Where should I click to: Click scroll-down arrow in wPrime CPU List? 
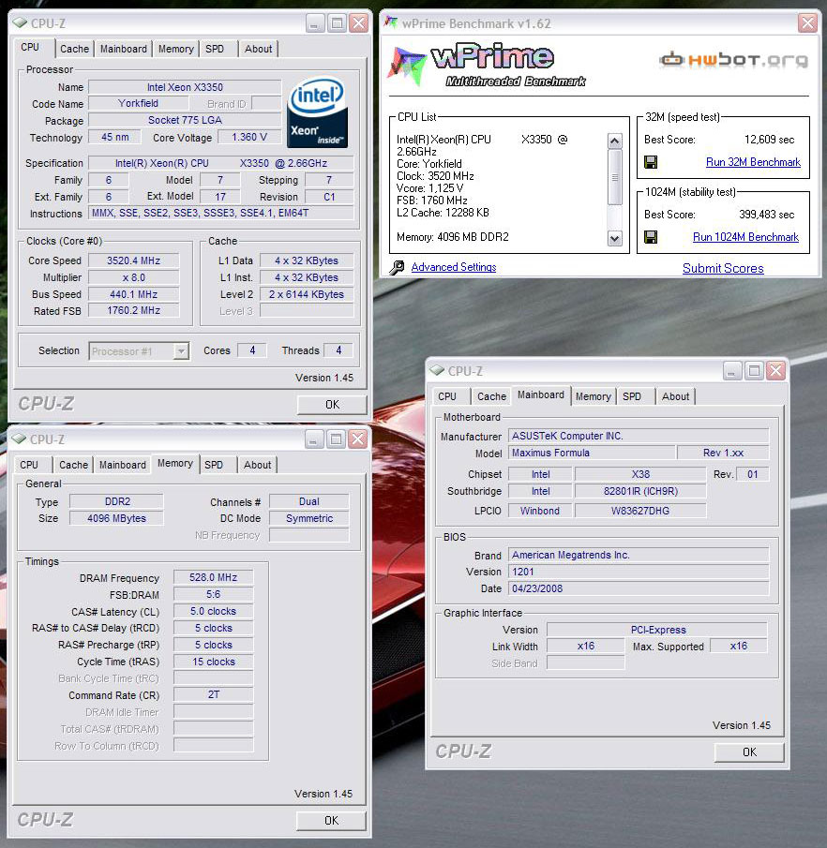click(x=614, y=238)
